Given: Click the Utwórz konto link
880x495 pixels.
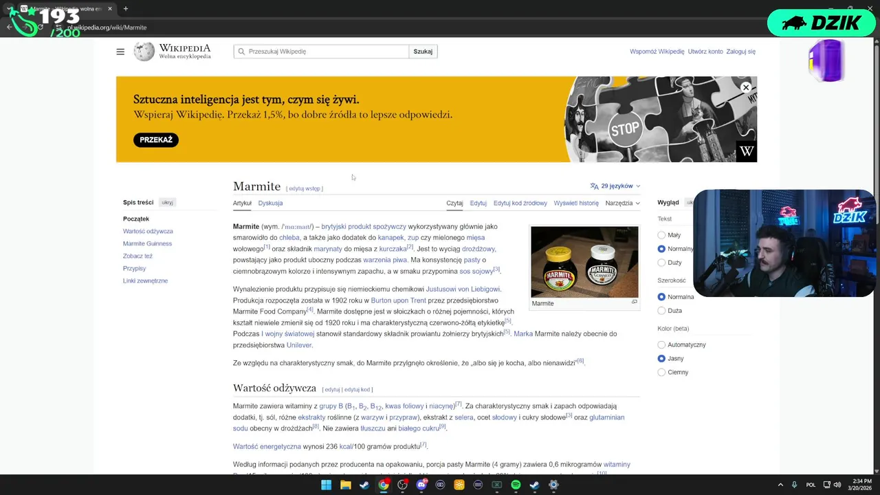Looking at the screenshot, I should [705, 52].
